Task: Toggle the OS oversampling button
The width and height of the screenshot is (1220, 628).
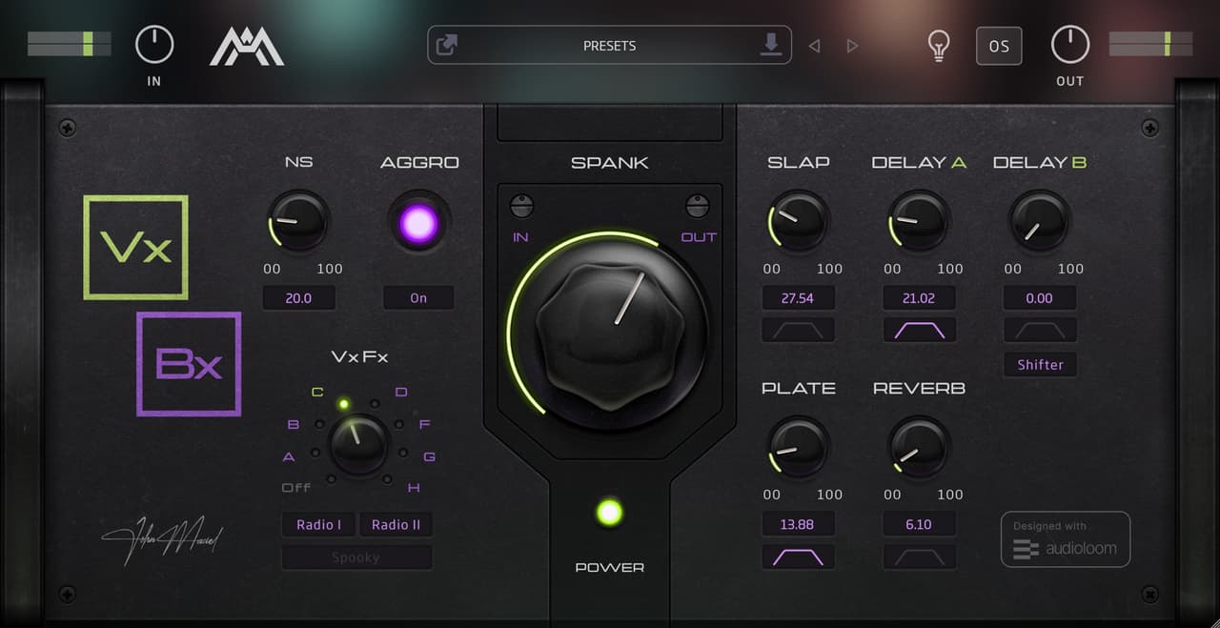Action: click(x=999, y=46)
